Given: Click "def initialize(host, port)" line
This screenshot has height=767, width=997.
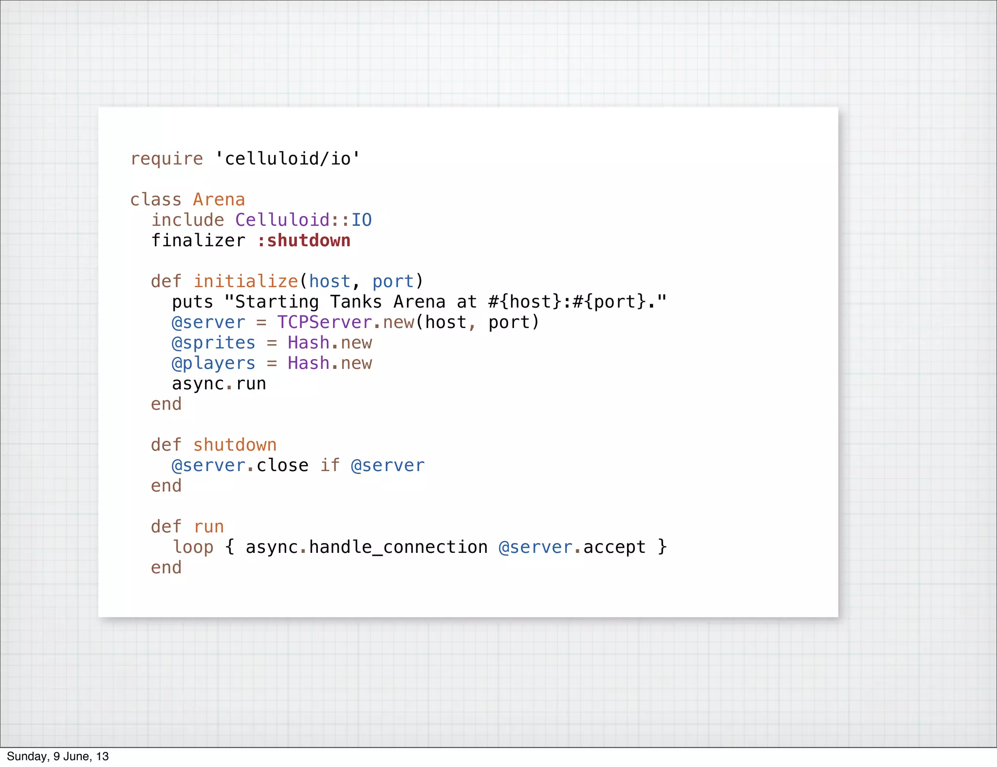Looking at the screenshot, I should point(287,281).
